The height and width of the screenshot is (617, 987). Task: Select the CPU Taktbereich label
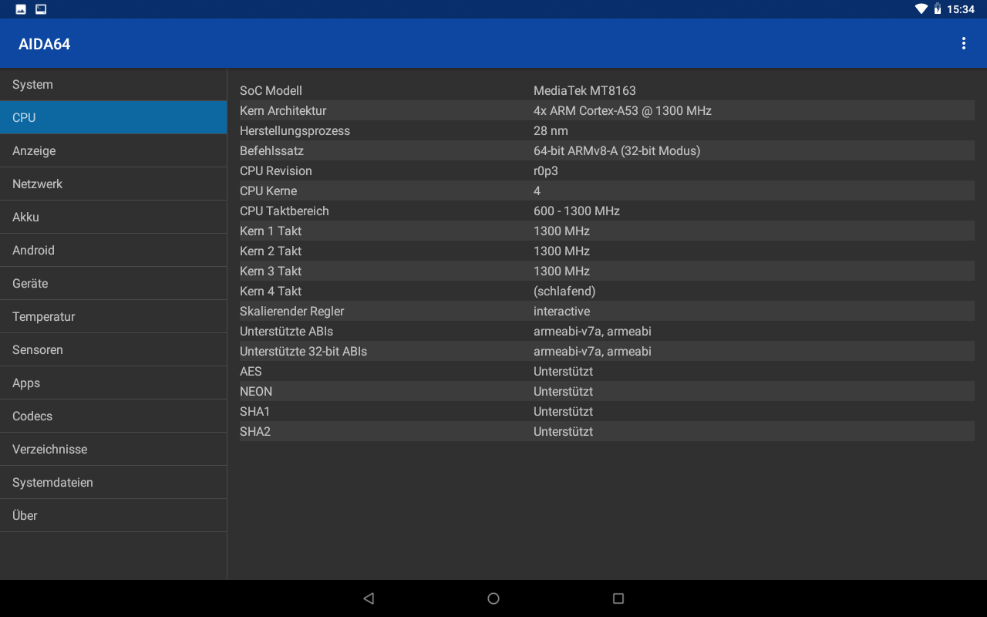pos(285,211)
